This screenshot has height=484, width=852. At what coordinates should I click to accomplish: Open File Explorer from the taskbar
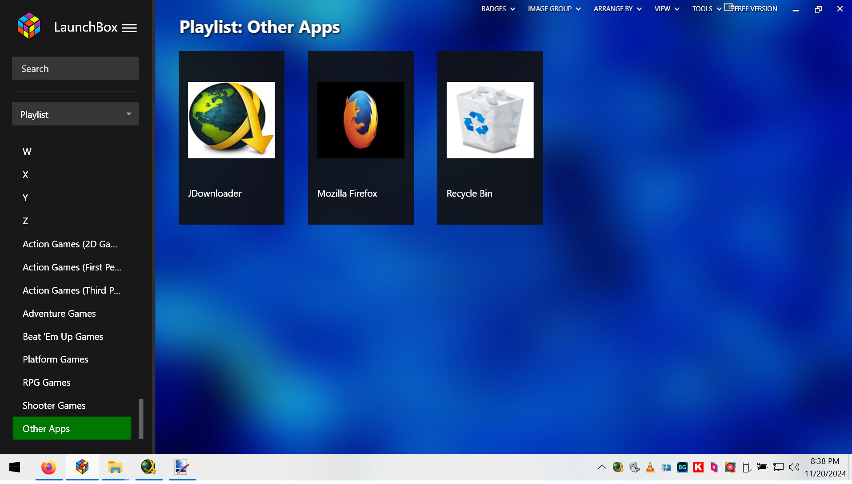[x=115, y=468]
